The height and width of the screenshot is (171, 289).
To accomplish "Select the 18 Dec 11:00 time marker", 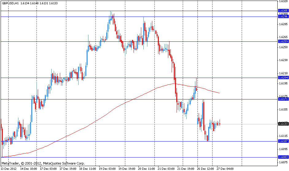I will (88, 169).
